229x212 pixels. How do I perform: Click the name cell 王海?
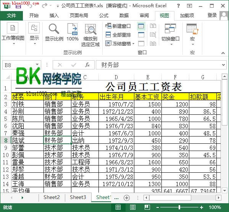click(27, 184)
